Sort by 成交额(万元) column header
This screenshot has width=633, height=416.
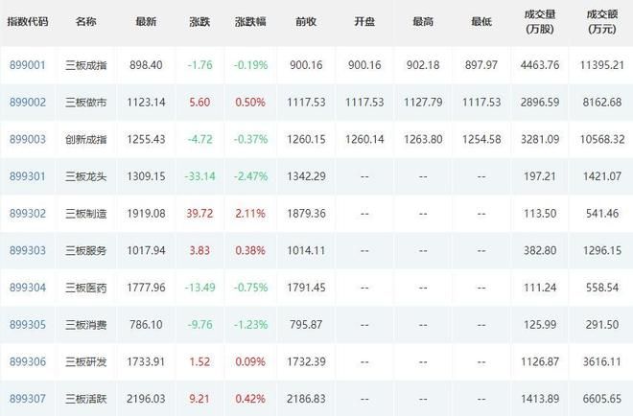coord(602,22)
